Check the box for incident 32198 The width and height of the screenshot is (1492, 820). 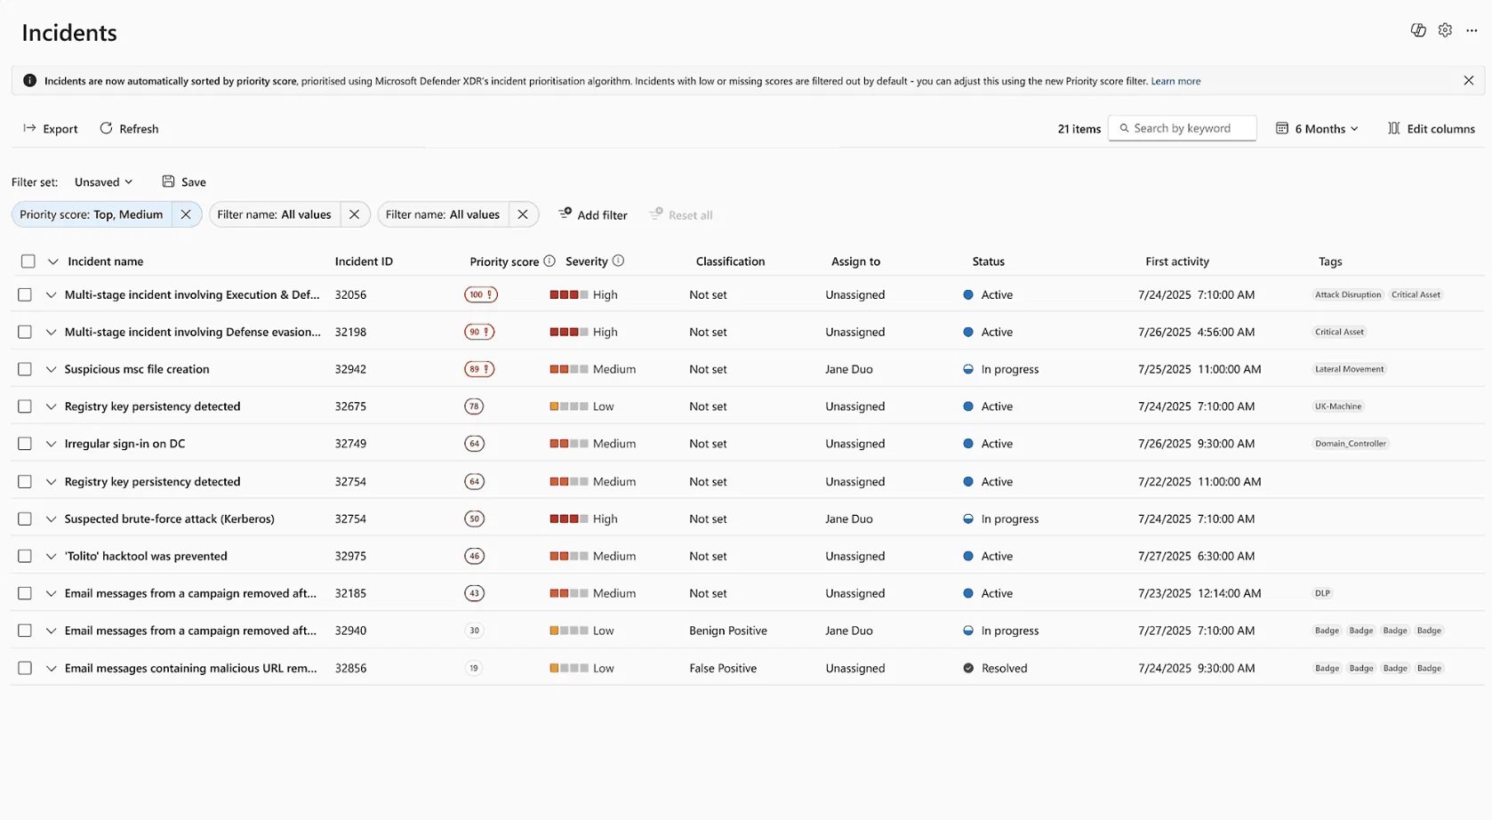25,332
